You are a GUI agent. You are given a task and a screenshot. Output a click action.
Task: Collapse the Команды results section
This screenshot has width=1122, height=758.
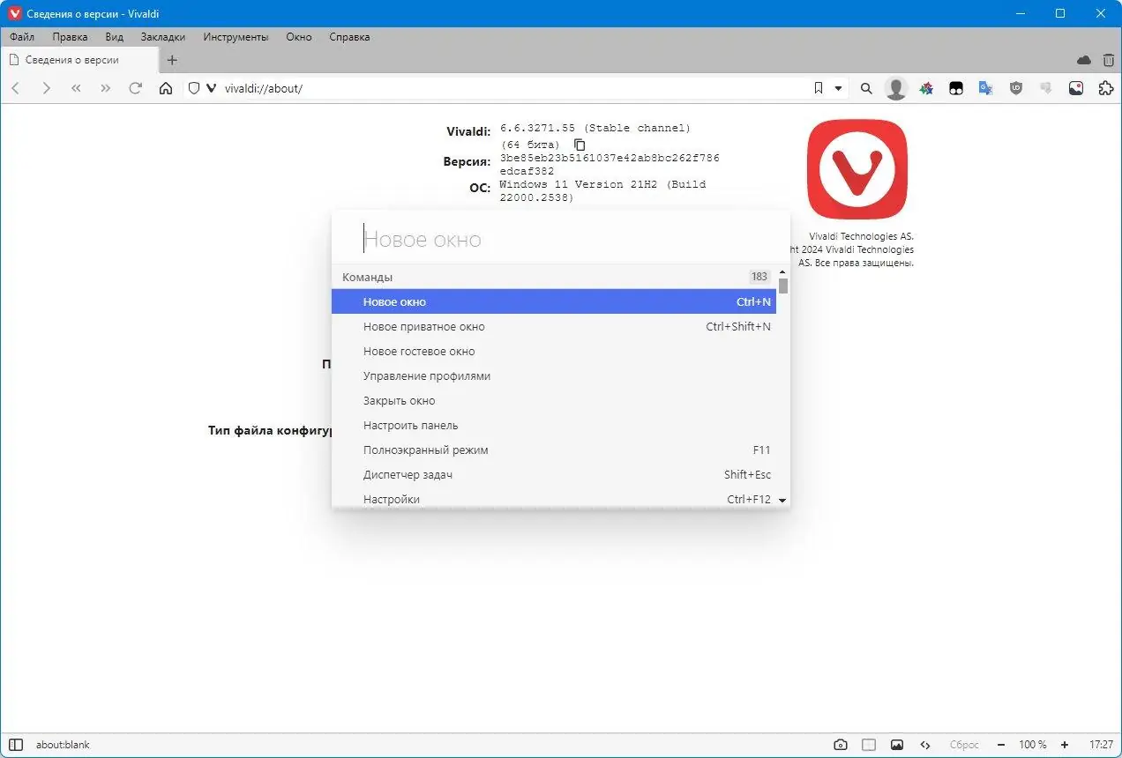[x=368, y=277]
